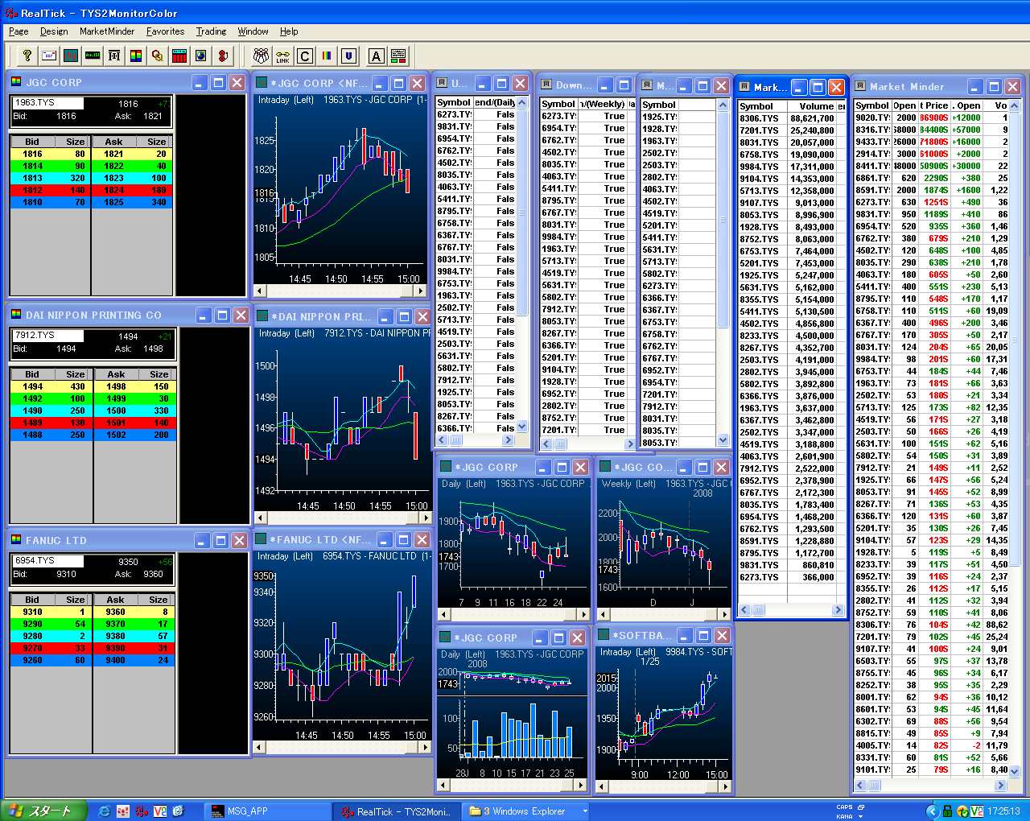
Task: Click the green ticker display toolbar icon
Action: [x=93, y=56]
